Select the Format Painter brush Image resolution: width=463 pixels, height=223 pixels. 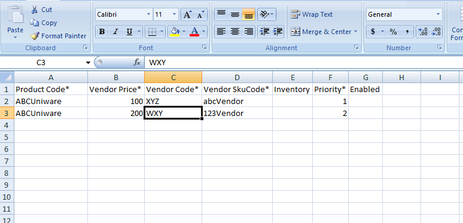[35, 36]
